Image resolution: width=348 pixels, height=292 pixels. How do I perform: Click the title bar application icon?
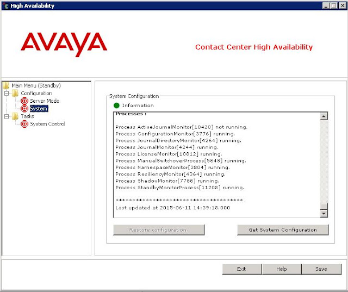pyautogui.click(x=5, y=5)
